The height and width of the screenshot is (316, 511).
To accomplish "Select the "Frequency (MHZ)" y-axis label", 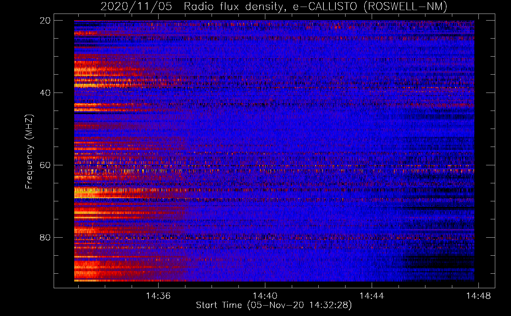I will (x=29, y=152).
